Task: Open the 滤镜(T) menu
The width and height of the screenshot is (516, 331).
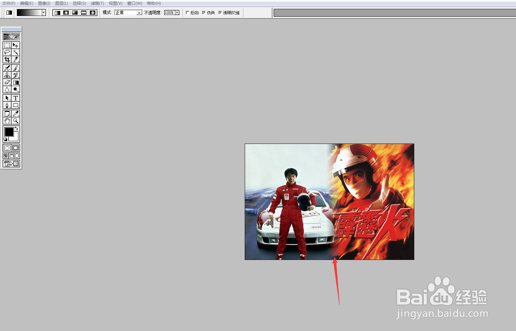Action: click(97, 3)
